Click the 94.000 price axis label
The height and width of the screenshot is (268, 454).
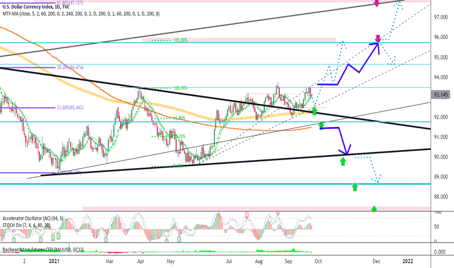click(441, 77)
